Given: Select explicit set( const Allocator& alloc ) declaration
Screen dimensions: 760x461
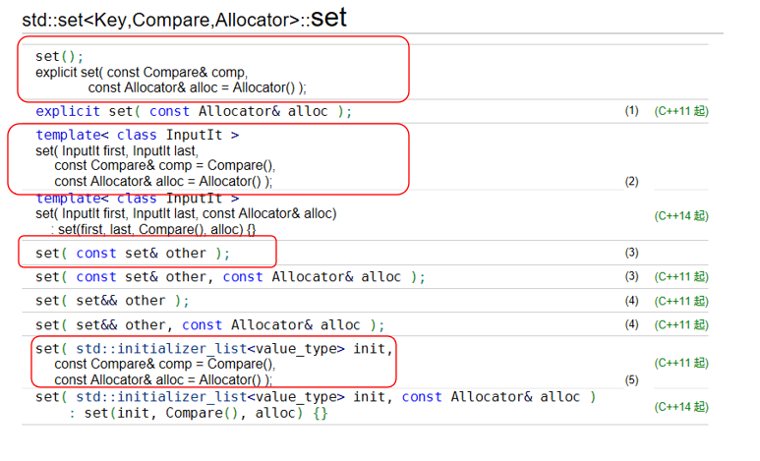Looking at the screenshot, I should (194, 111).
